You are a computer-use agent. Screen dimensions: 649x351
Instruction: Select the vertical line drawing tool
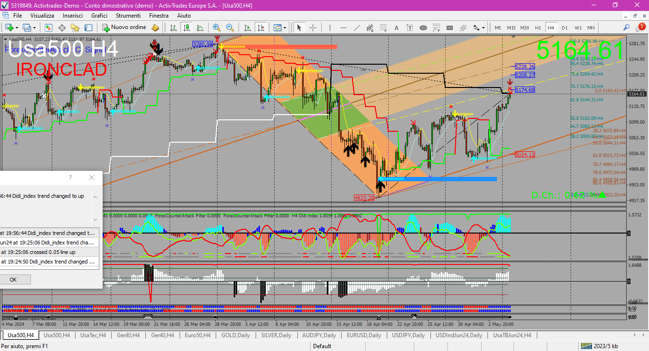click(330, 28)
